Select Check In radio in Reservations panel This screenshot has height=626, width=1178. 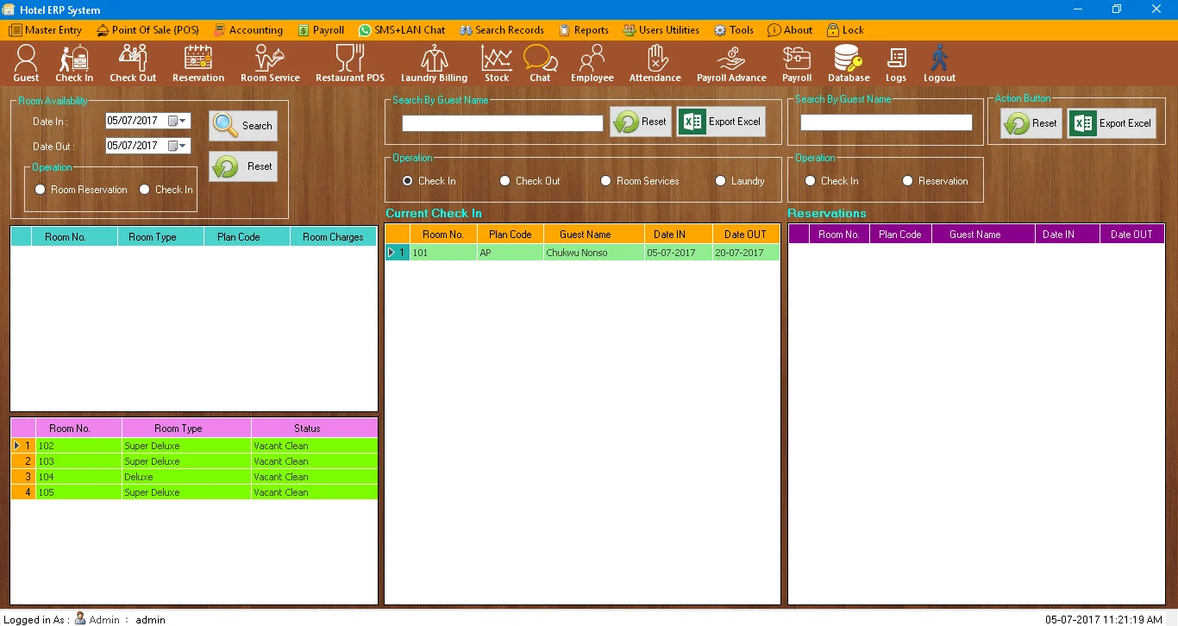pos(810,181)
